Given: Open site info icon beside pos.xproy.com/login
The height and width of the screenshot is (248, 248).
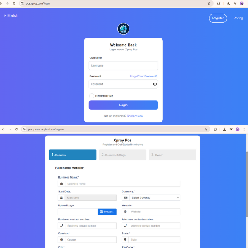Looking at the screenshot, I should (x=22, y=3).
